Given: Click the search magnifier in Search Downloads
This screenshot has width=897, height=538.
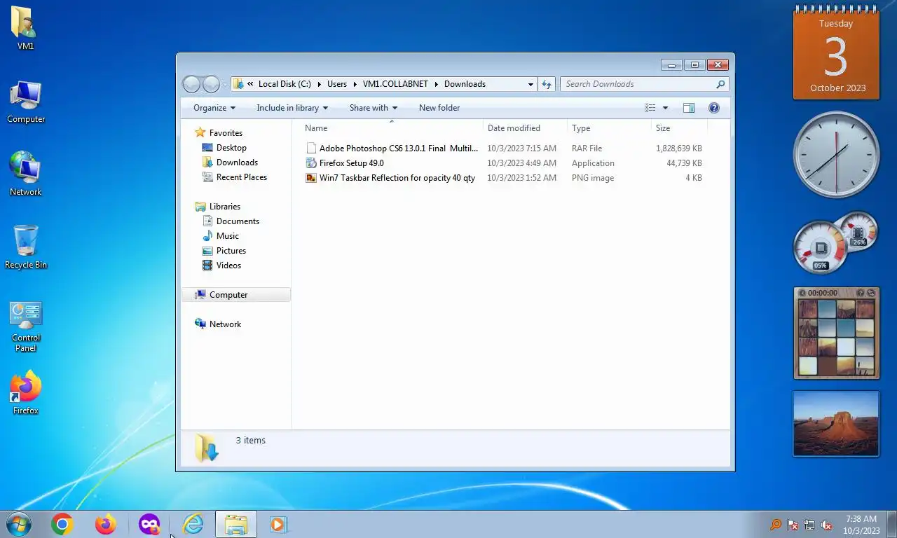Looking at the screenshot, I should (720, 84).
